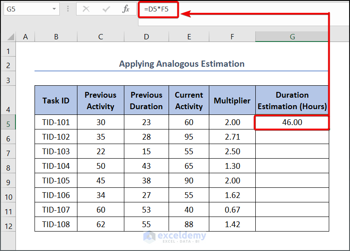The height and width of the screenshot is (251, 350).
Task: Select column F header
Action: [x=232, y=37]
